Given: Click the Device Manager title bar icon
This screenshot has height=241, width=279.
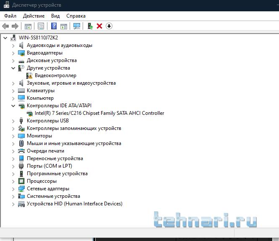Looking at the screenshot, I should [x=6, y=5].
